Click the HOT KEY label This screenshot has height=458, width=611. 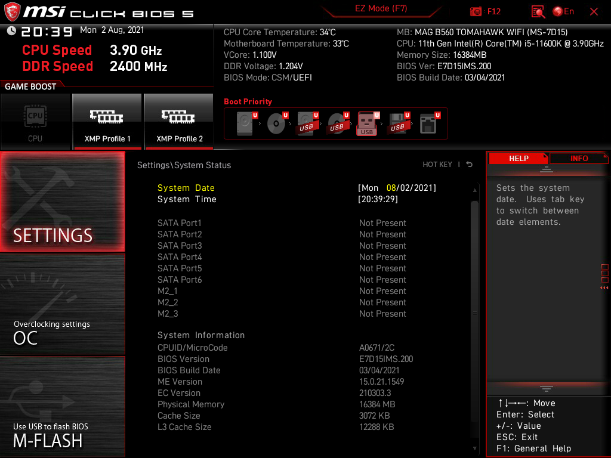[437, 165]
